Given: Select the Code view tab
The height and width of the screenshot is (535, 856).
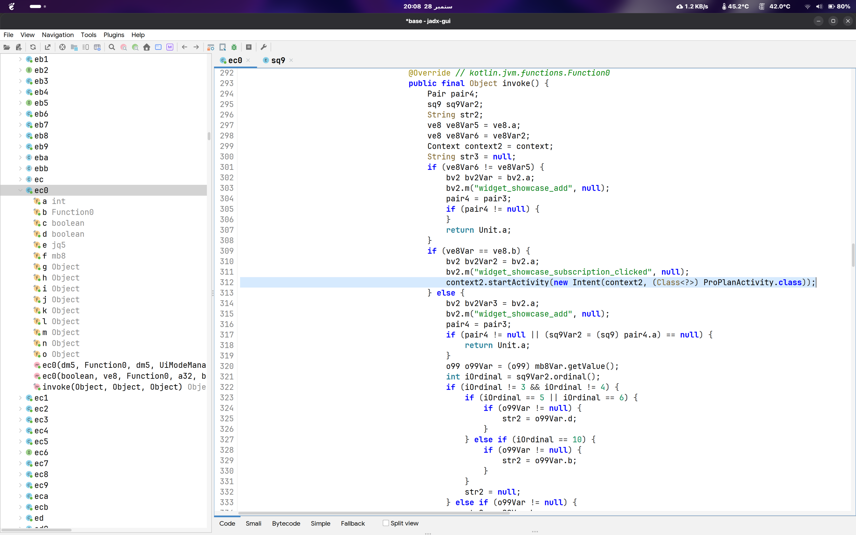Looking at the screenshot, I should [227, 523].
